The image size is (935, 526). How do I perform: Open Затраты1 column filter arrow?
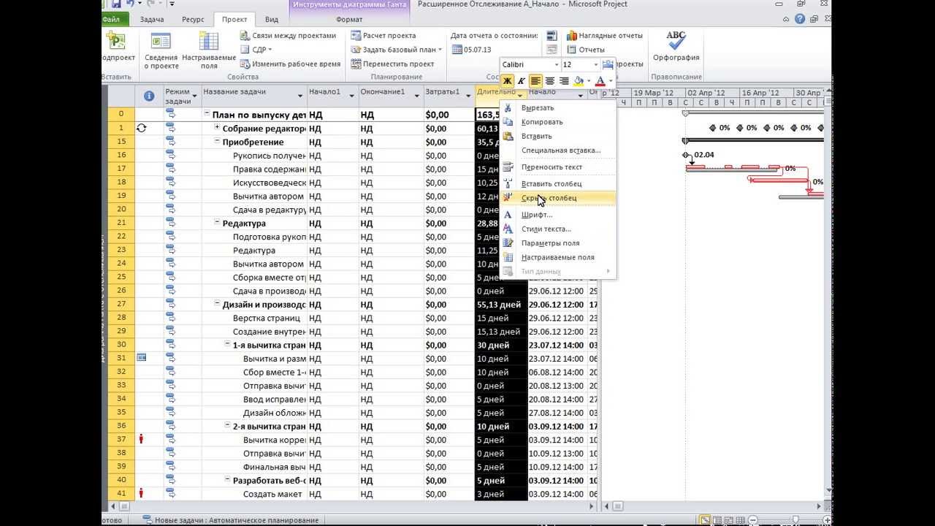point(467,96)
